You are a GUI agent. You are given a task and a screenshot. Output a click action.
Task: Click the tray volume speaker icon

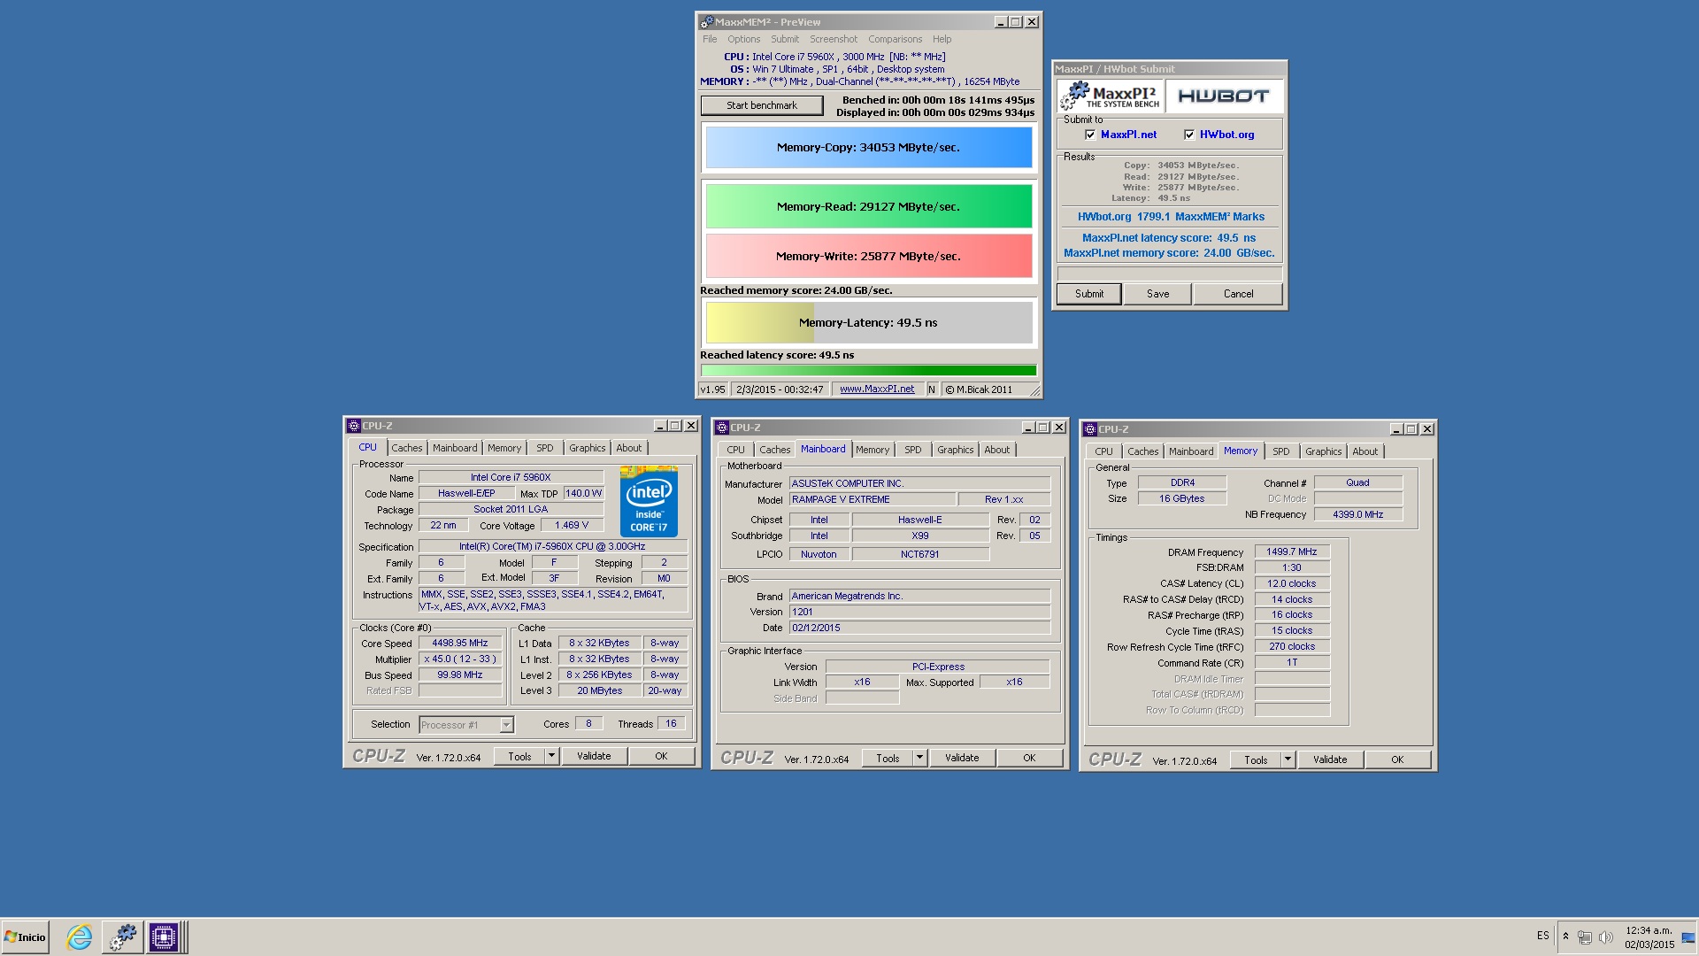pos(1606,937)
